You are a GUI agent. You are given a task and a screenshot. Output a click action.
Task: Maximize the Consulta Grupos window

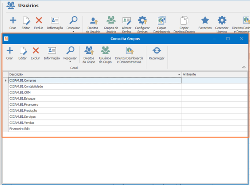228,38
